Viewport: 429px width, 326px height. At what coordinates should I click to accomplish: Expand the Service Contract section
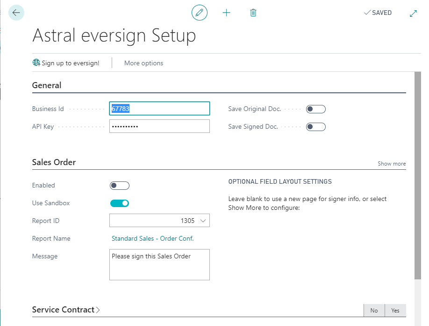(66, 310)
